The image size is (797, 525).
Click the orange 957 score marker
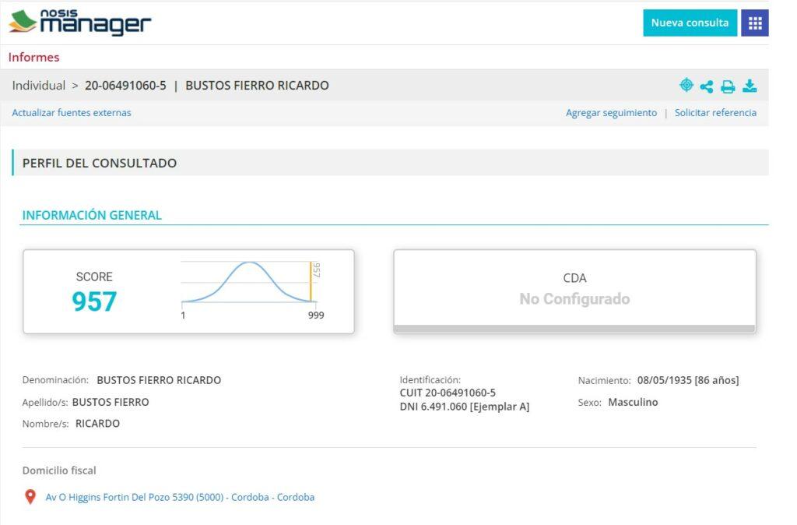311,282
